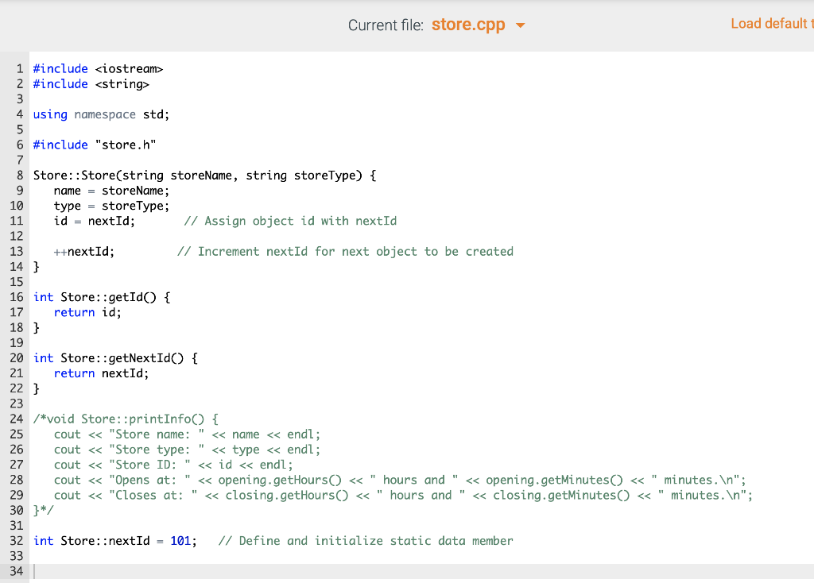Click line number 24 in the gutter
The height and width of the screenshot is (583, 814).
[x=17, y=419]
